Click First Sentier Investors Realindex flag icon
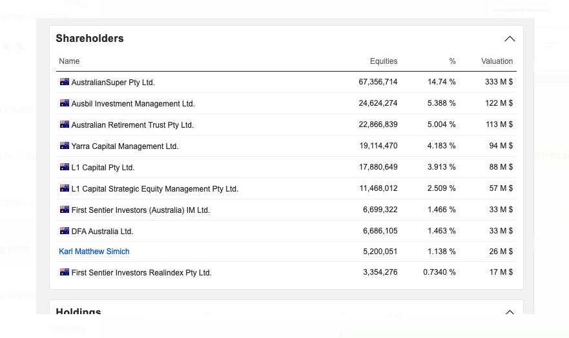The height and width of the screenshot is (338, 569). click(x=65, y=272)
